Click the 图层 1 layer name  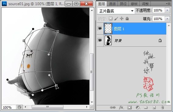pyautogui.click(x=119, y=29)
